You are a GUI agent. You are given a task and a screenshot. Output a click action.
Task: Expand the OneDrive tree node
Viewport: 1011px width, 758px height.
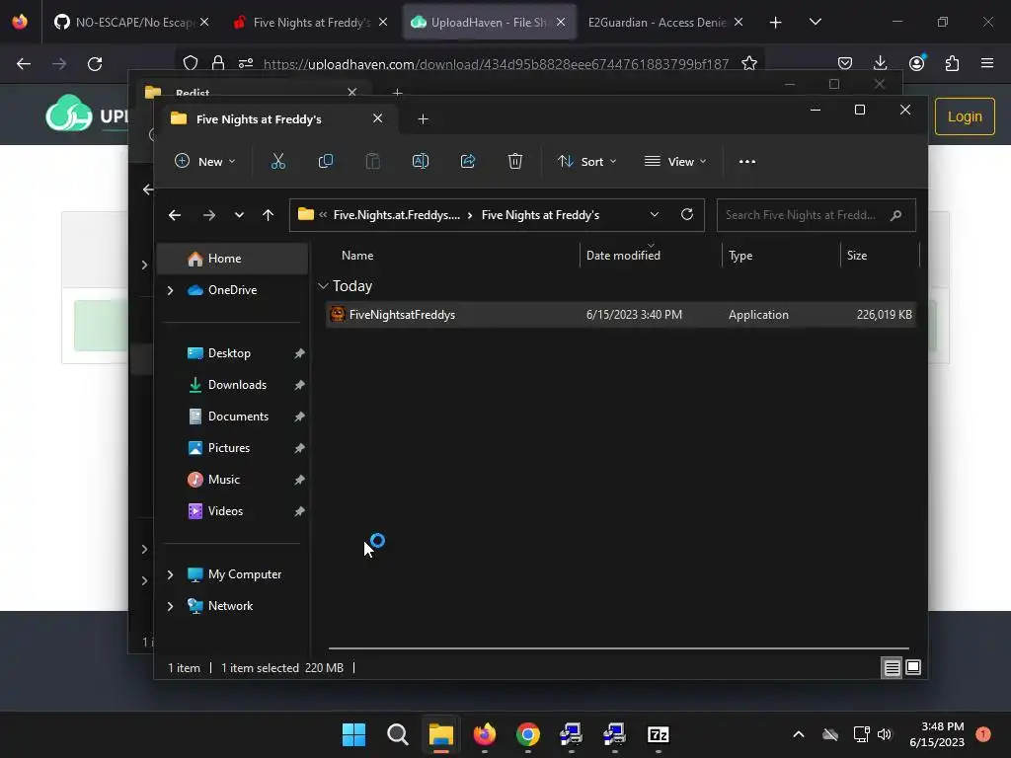coord(170,291)
